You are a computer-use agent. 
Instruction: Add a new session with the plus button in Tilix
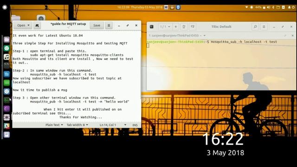[175, 27]
